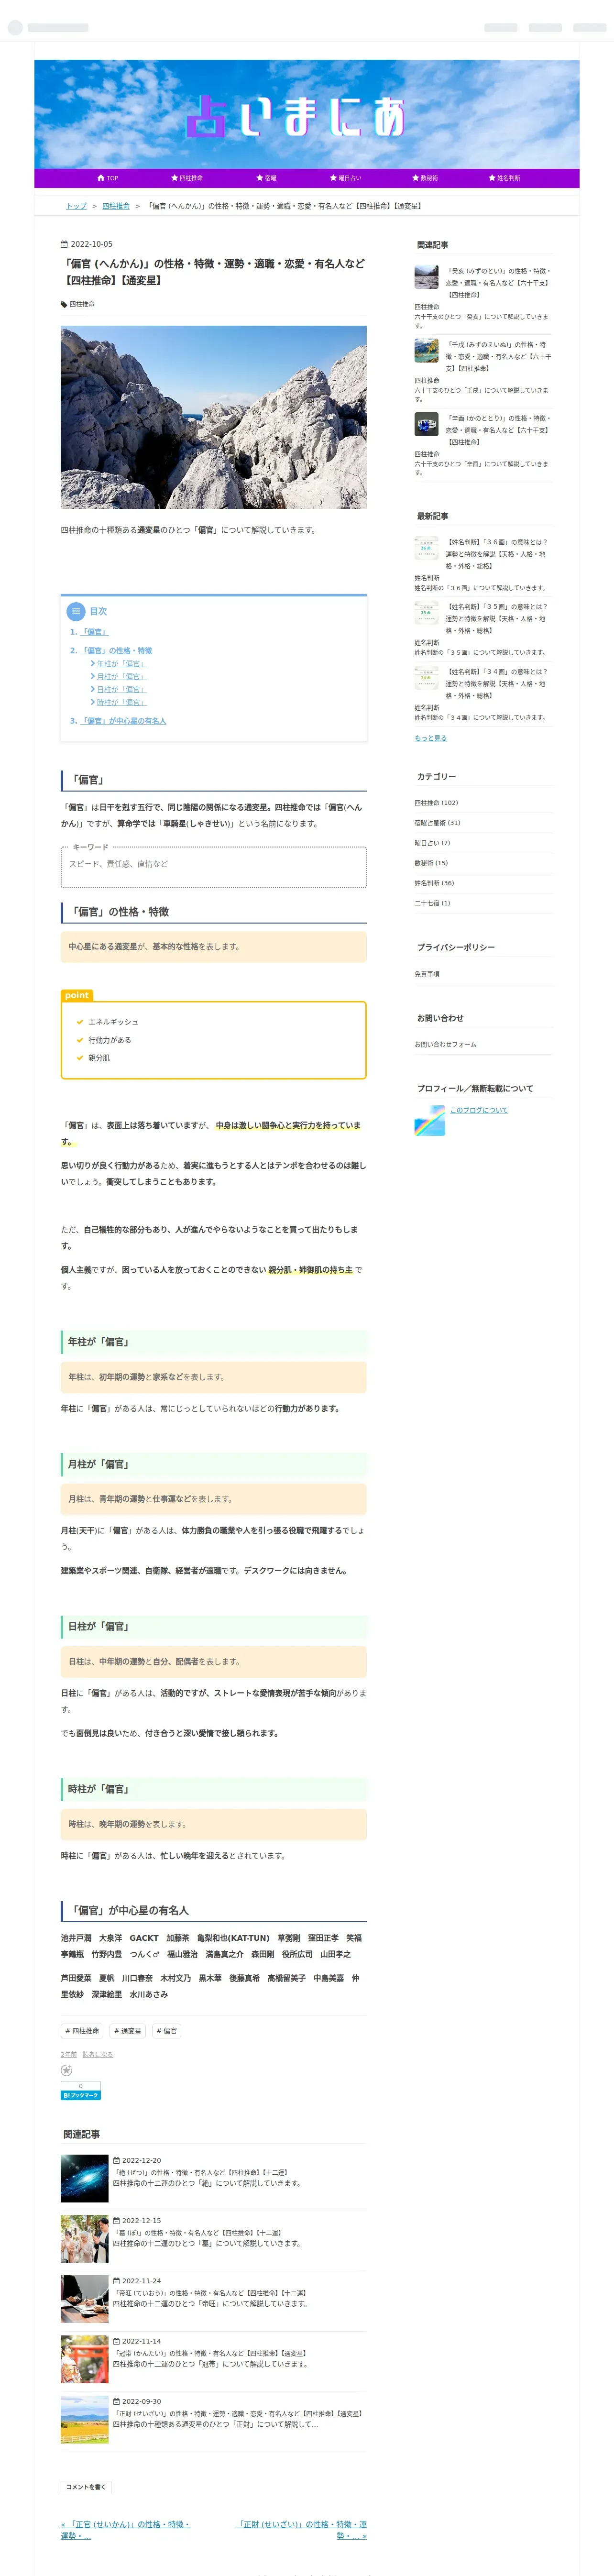
Task: Open the 墓 (ぼ) related article link
Action: [197, 2232]
